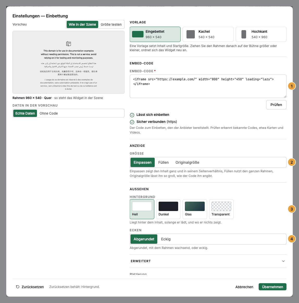
Task: Click into the Embed-Code text area
Action: tap(208, 86)
